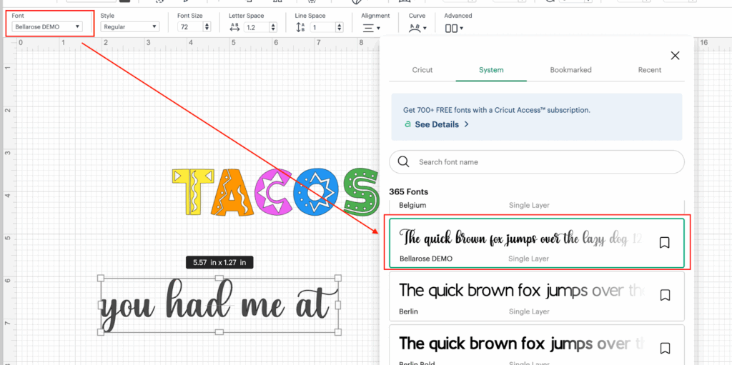Bookmark the Berlin font
The height and width of the screenshot is (365, 732).
point(664,295)
